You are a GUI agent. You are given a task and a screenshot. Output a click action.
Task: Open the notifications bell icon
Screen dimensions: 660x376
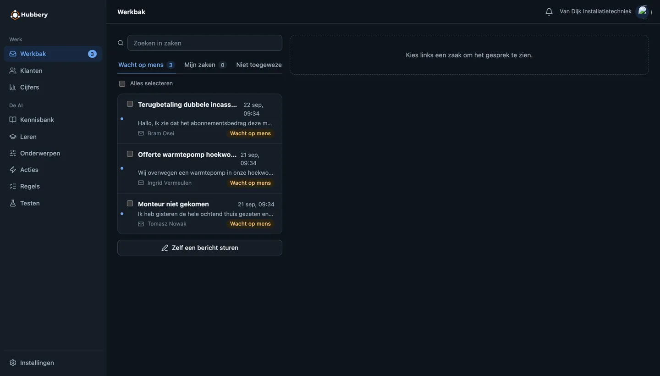pyautogui.click(x=549, y=11)
